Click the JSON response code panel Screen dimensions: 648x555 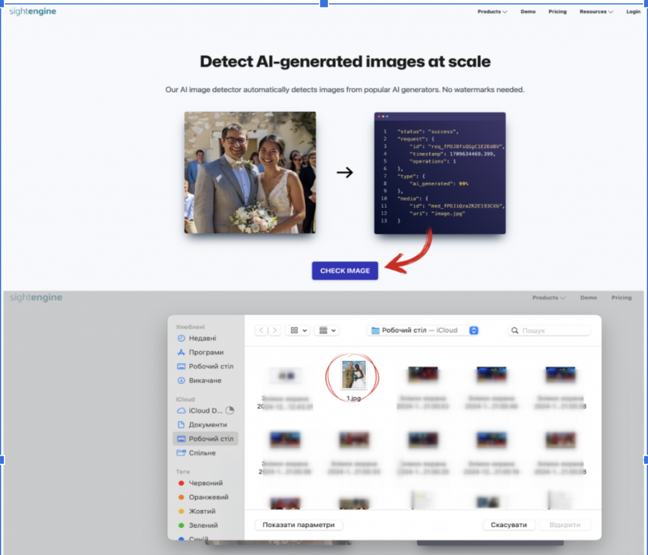click(440, 173)
